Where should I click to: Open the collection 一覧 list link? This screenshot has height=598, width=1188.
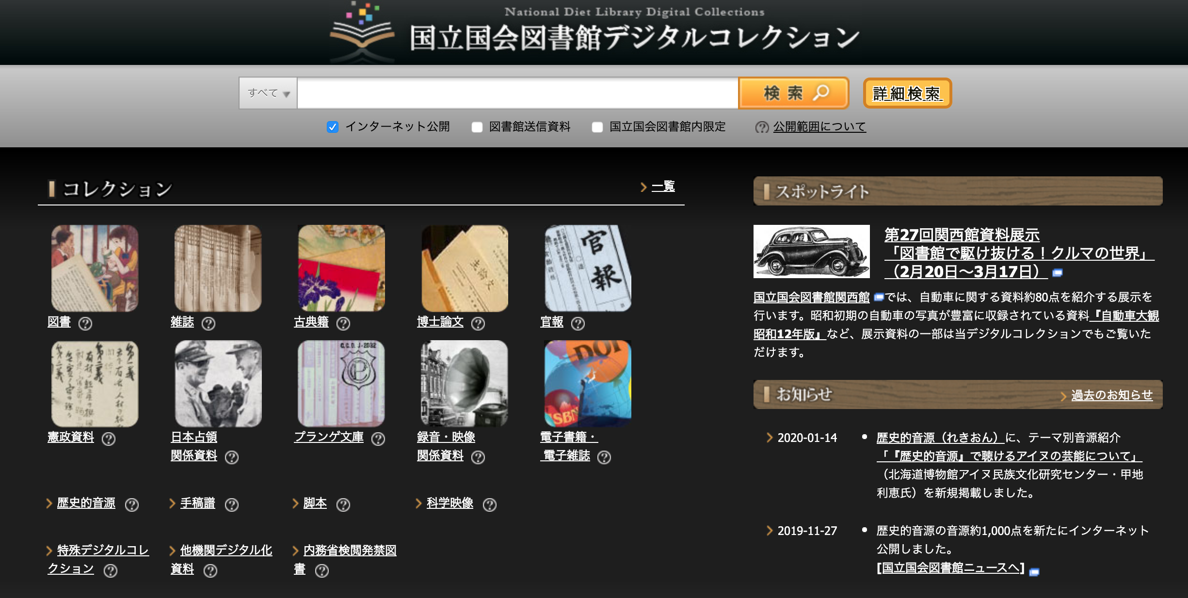663,186
